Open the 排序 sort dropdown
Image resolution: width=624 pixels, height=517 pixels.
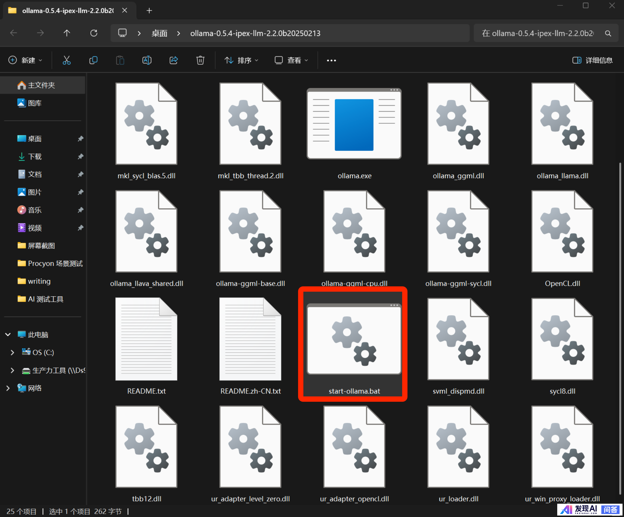[241, 60]
